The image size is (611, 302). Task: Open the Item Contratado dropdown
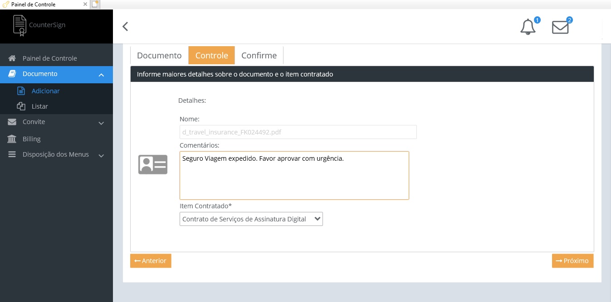251,219
